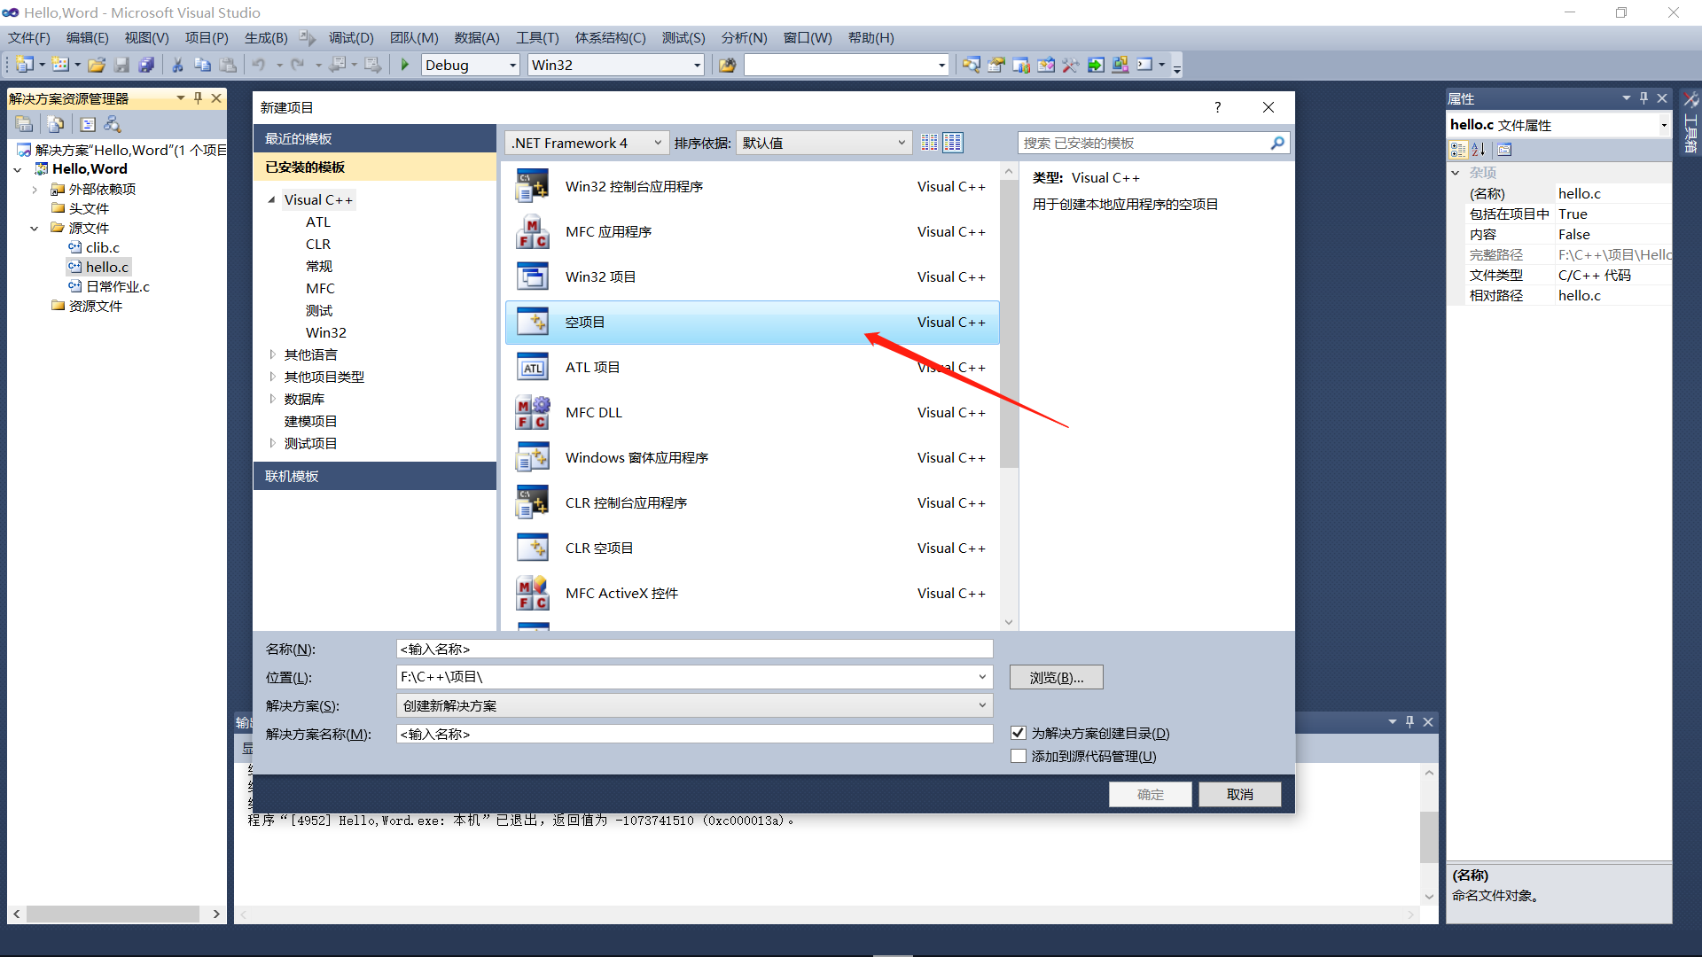Screen dimensions: 1702x957
Task: Switch dialog list to small icons view
Action: (928, 143)
